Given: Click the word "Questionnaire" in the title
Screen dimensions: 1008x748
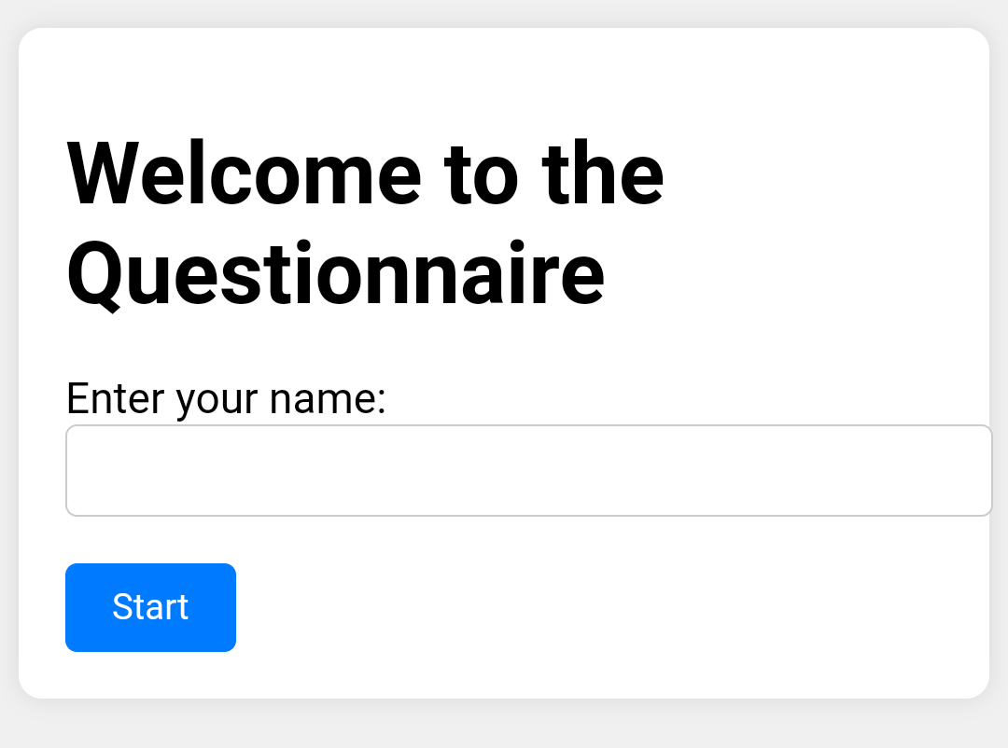Looking at the screenshot, I should coord(336,273).
